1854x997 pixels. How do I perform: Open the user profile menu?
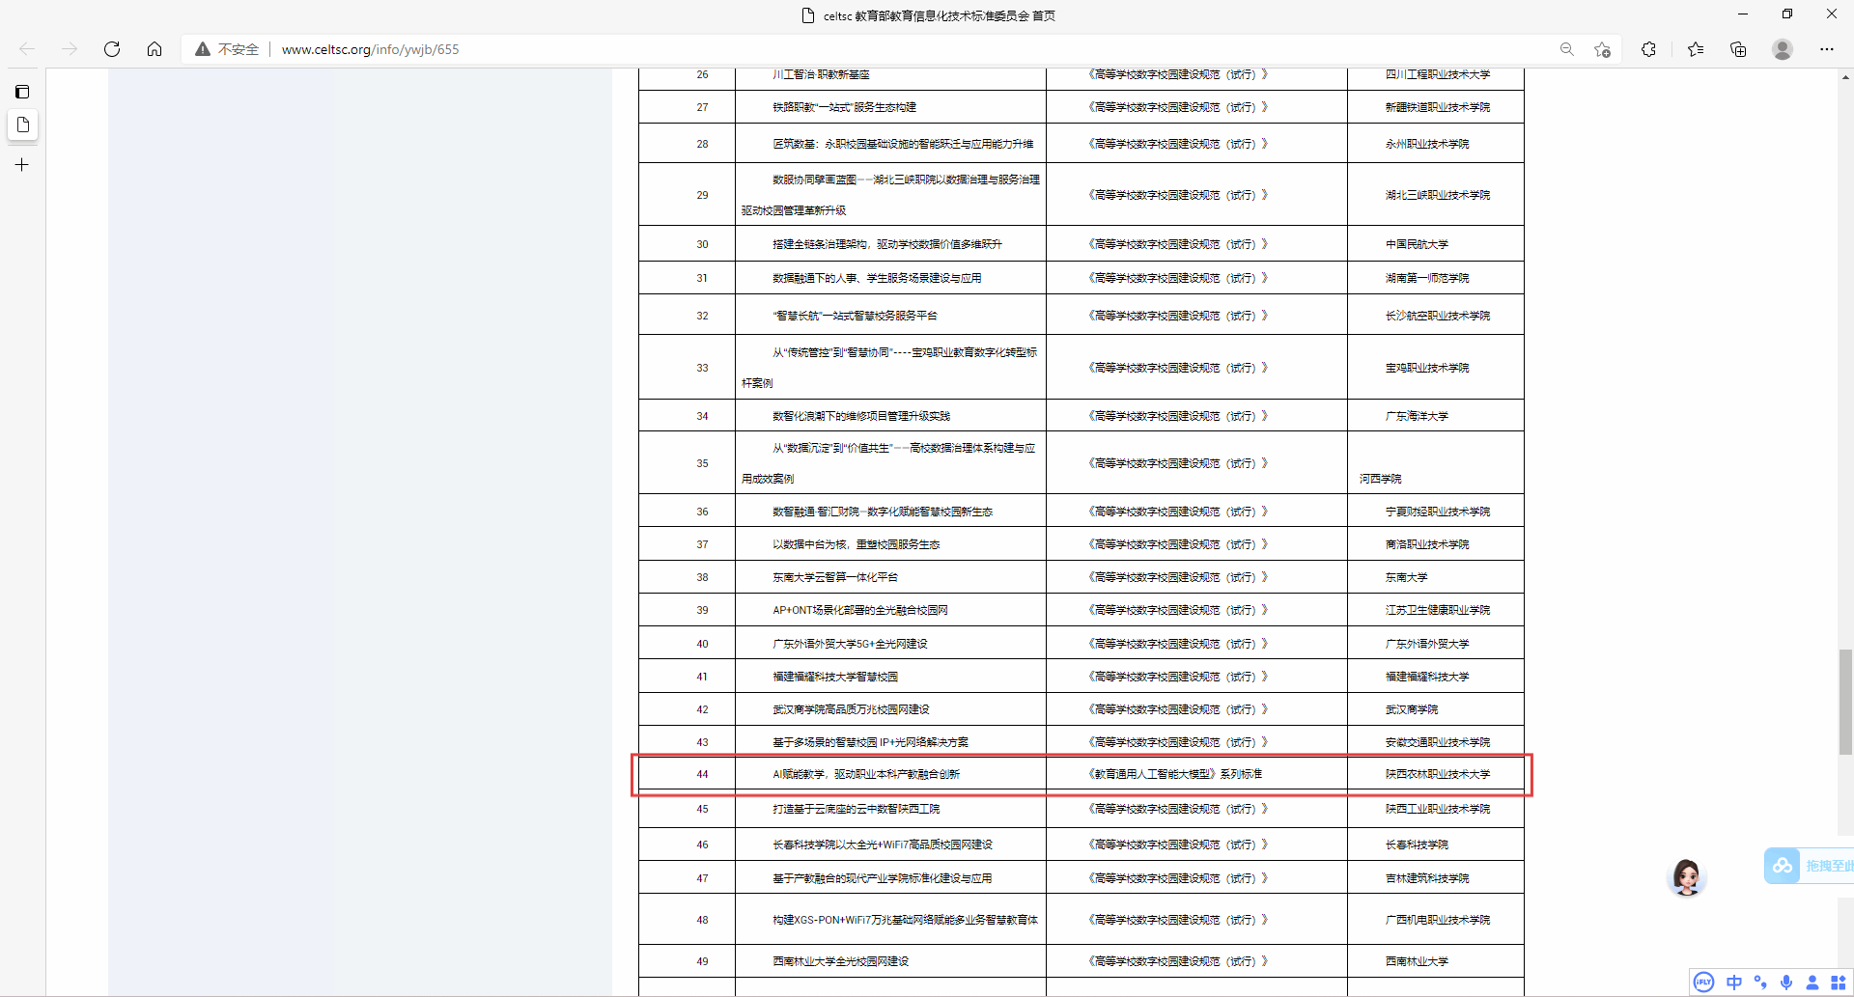coord(1783,49)
